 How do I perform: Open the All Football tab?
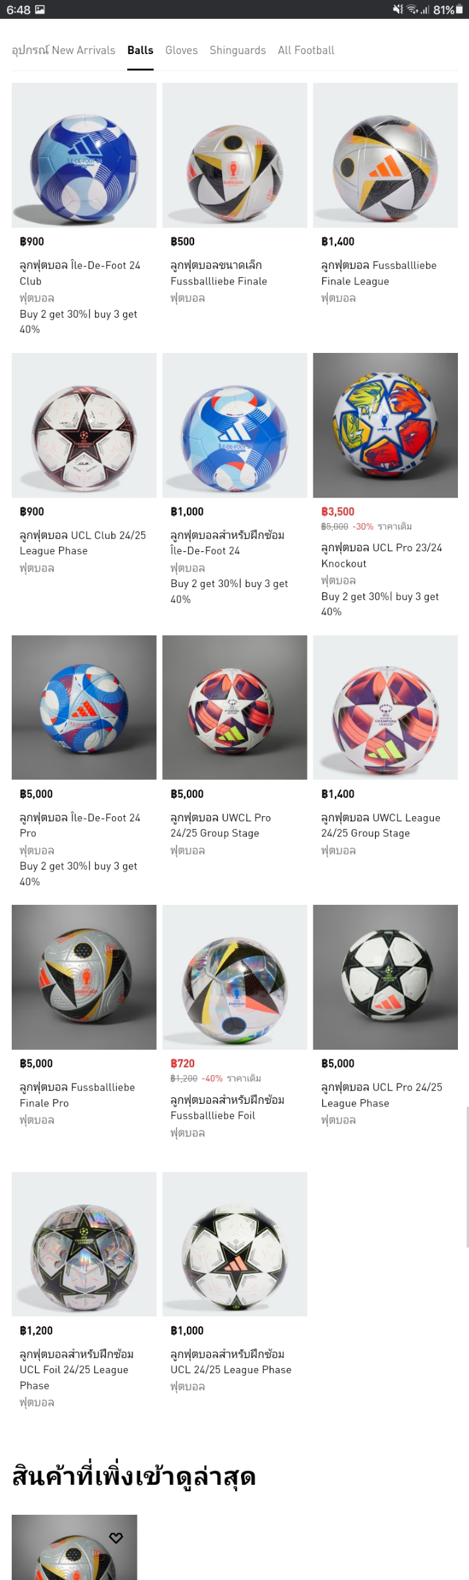pyautogui.click(x=306, y=50)
